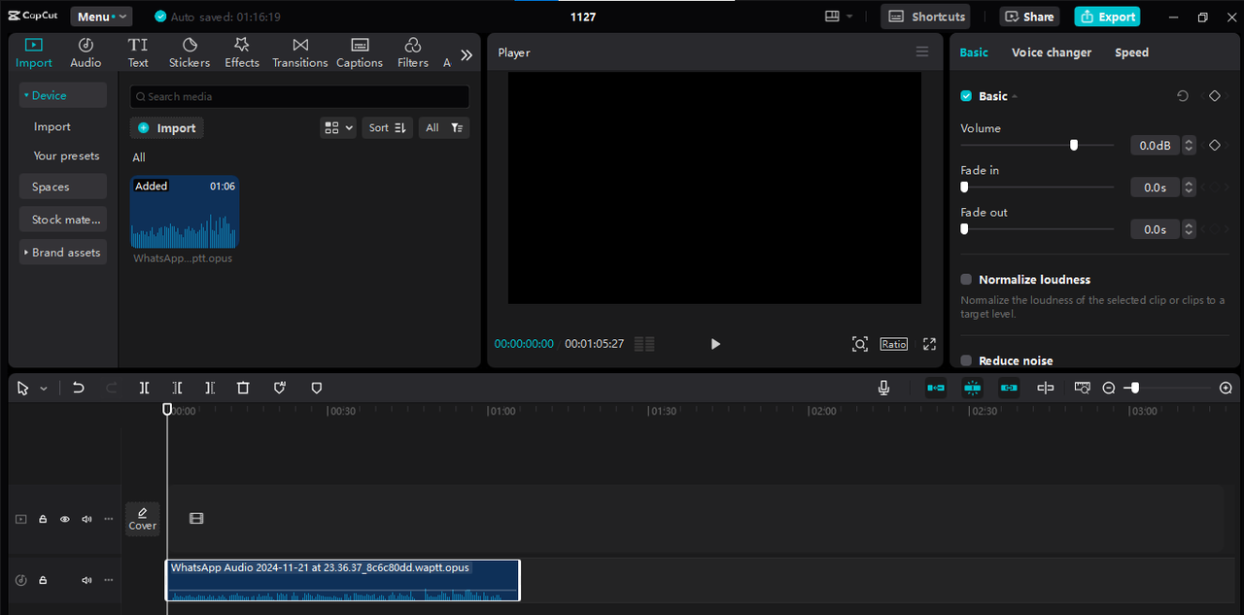The image size is (1244, 615).
Task: Click the Volume slider handle
Action: tap(1074, 145)
